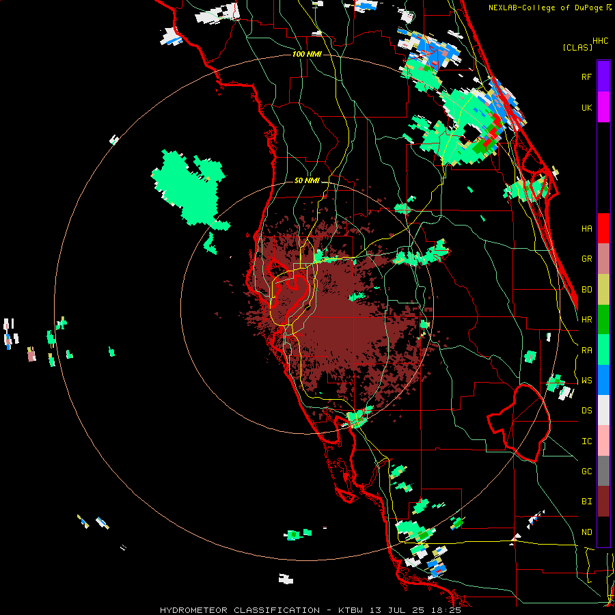Viewport: 615px width, 615px height.
Task: Click the DS legend label
Action: [x=586, y=411]
